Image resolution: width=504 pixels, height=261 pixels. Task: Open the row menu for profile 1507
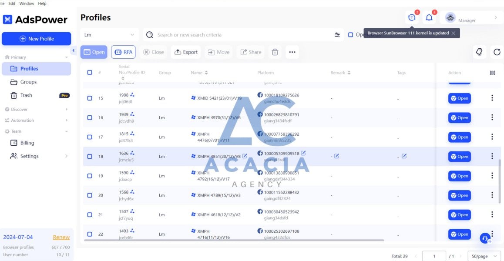tap(492, 214)
